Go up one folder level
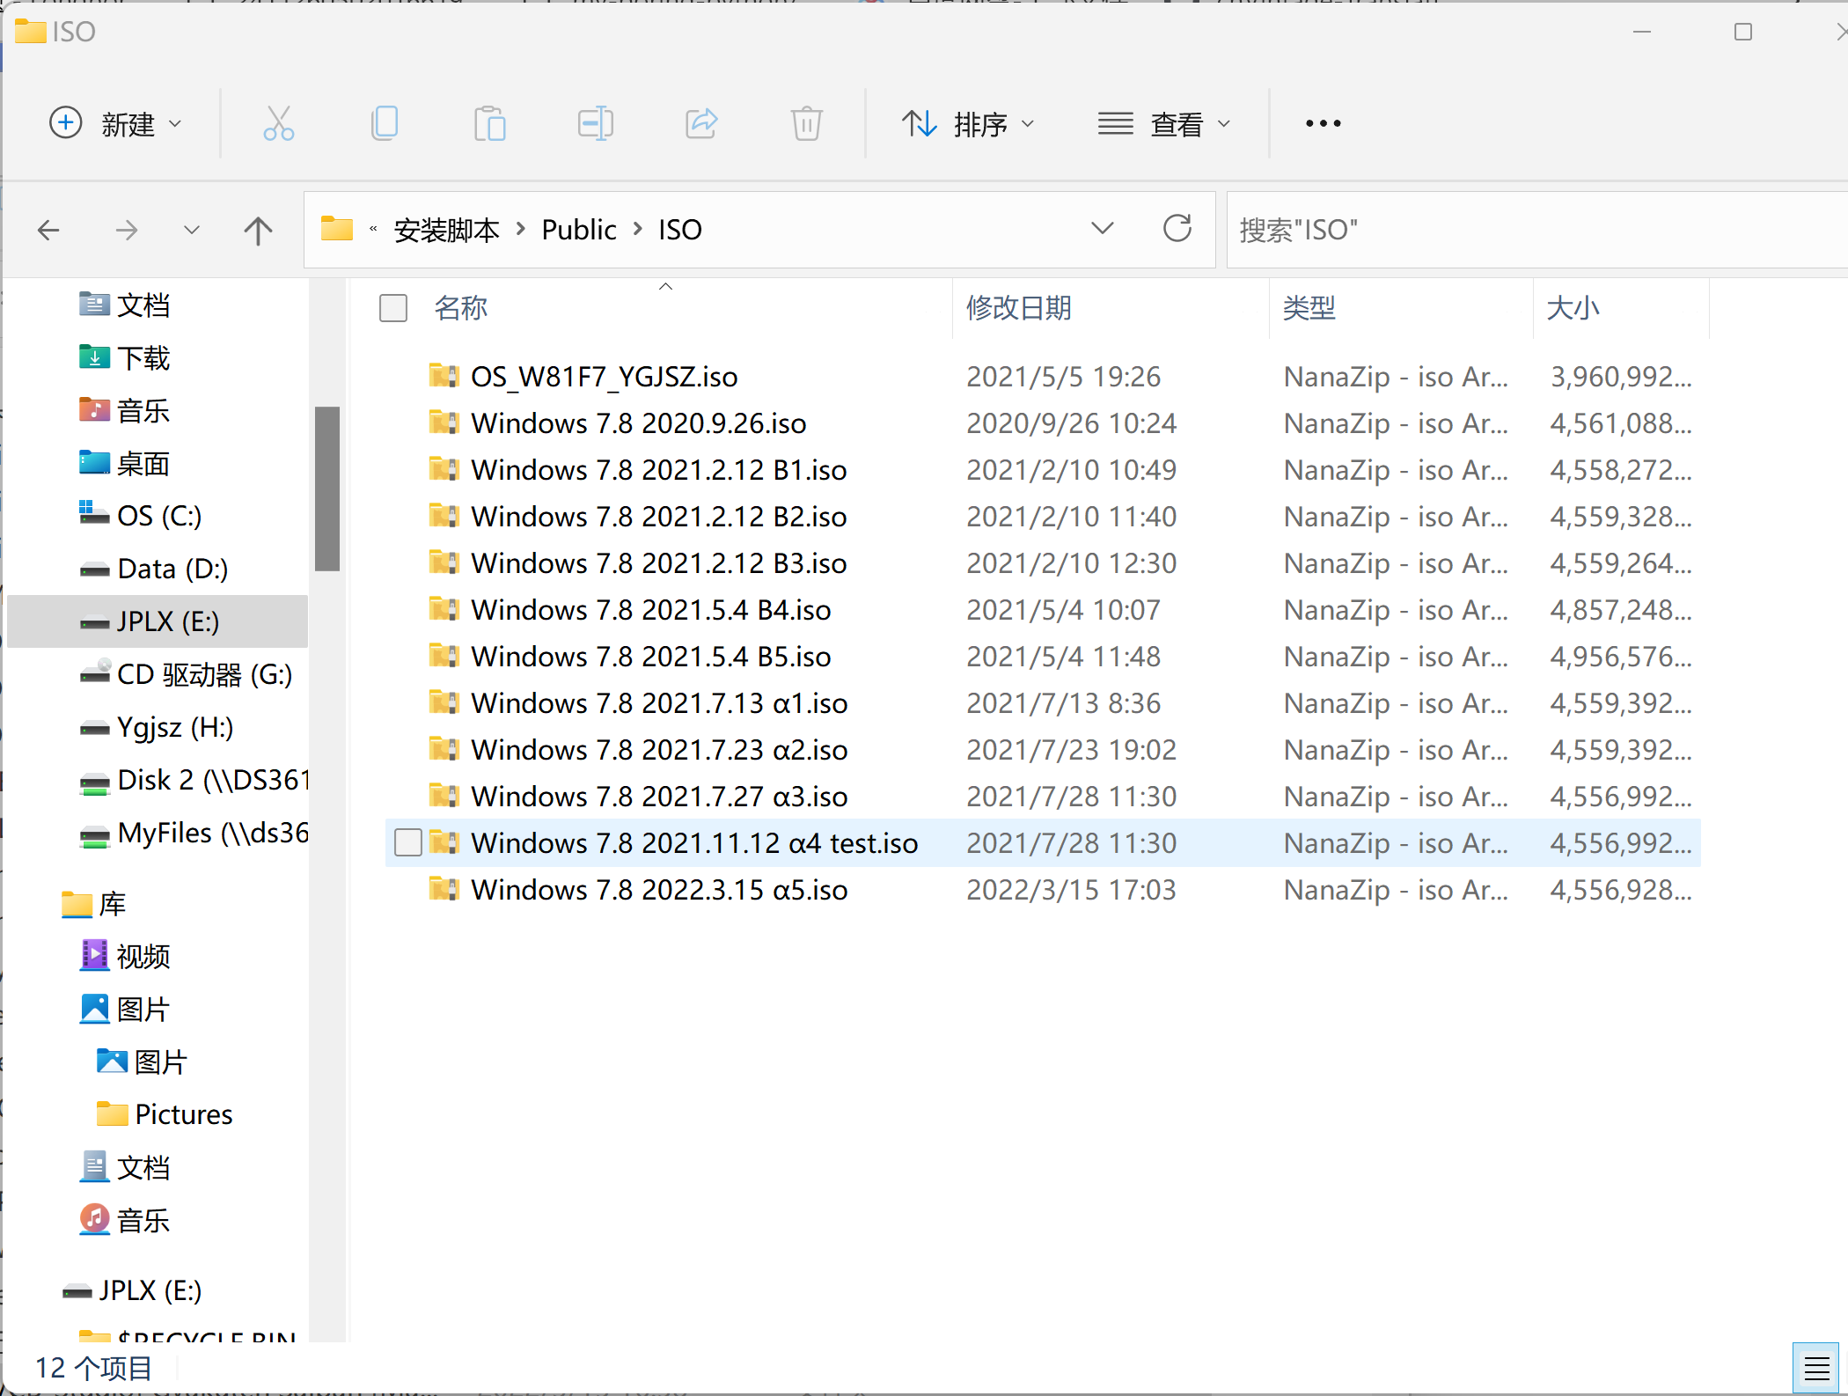Screen dimensions: 1848x1396 tap(258, 231)
